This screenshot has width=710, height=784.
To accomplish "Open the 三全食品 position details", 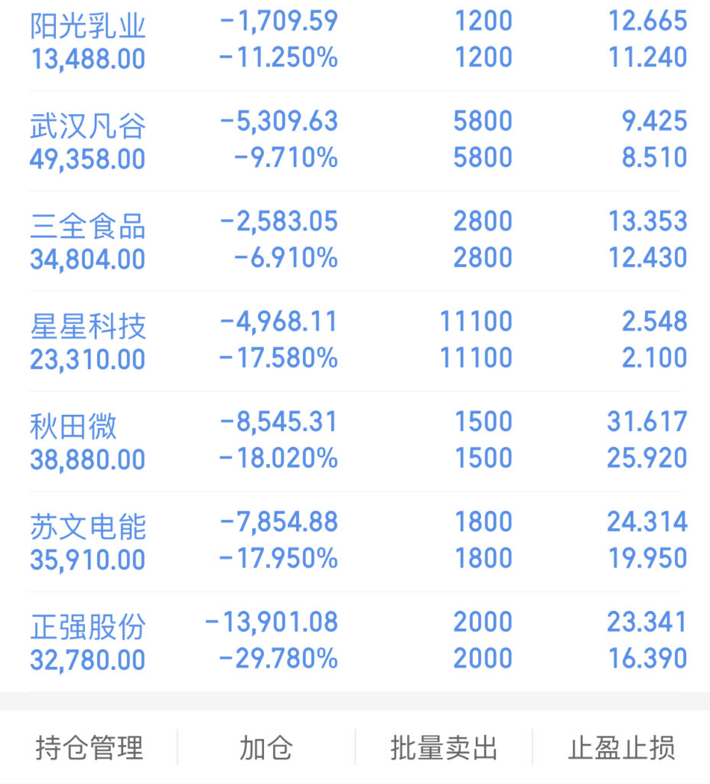I will pos(355,240).
